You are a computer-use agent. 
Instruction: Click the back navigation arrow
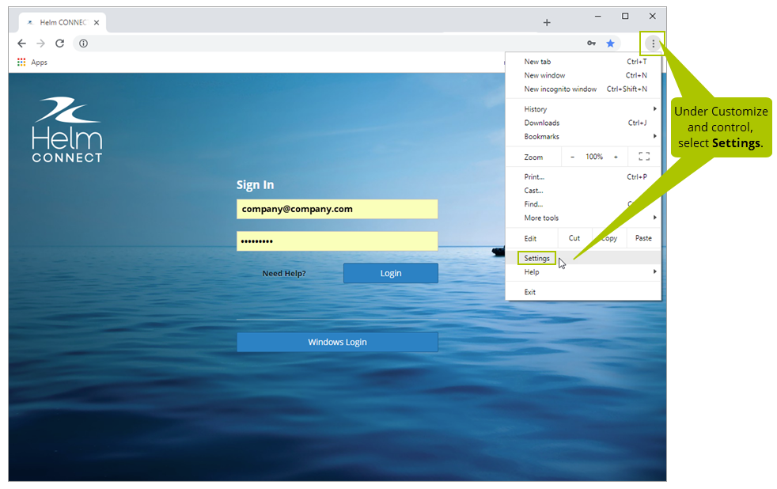coord(21,44)
